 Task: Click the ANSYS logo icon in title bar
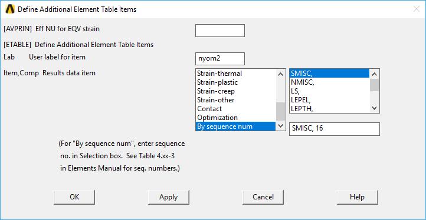10,9
